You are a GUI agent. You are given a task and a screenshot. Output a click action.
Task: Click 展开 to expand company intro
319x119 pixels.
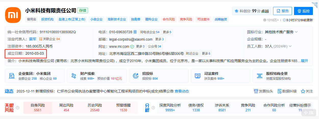[304, 61]
